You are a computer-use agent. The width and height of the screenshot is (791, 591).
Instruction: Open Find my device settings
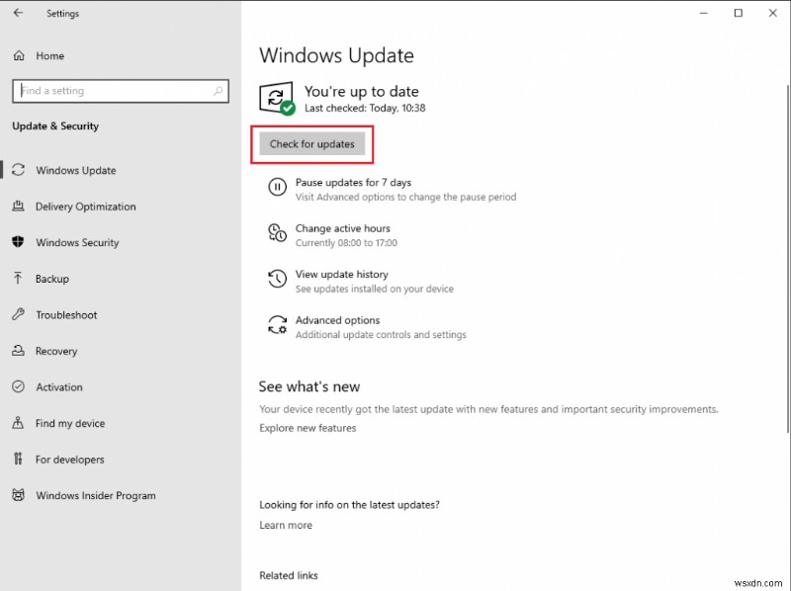click(x=70, y=423)
